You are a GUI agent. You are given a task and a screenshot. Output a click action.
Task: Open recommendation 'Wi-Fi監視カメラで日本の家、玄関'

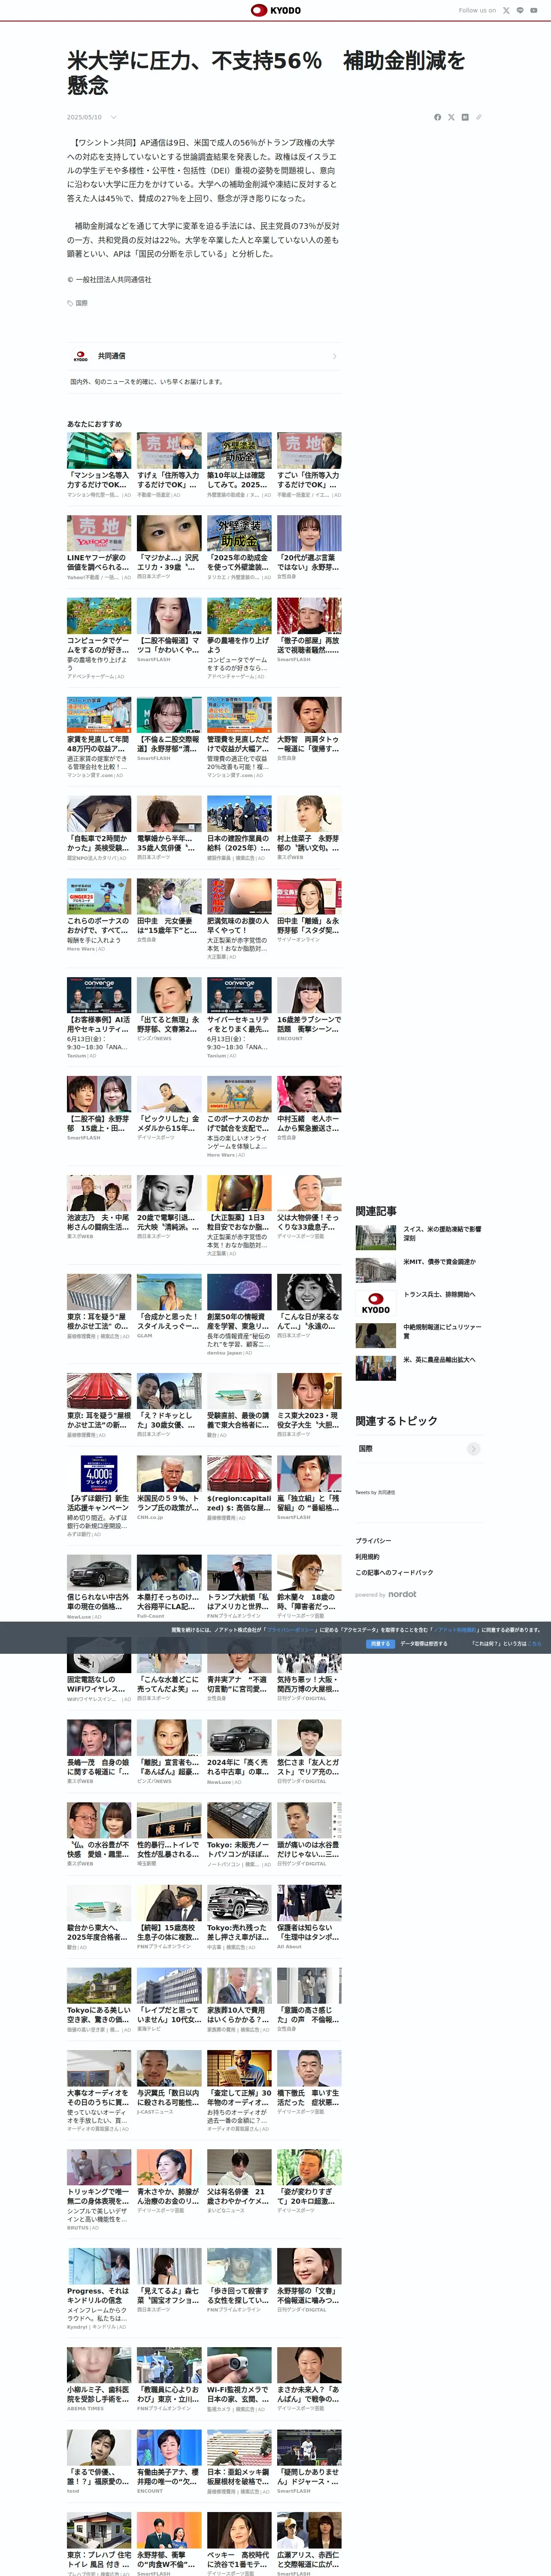pyautogui.click(x=239, y=2380)
